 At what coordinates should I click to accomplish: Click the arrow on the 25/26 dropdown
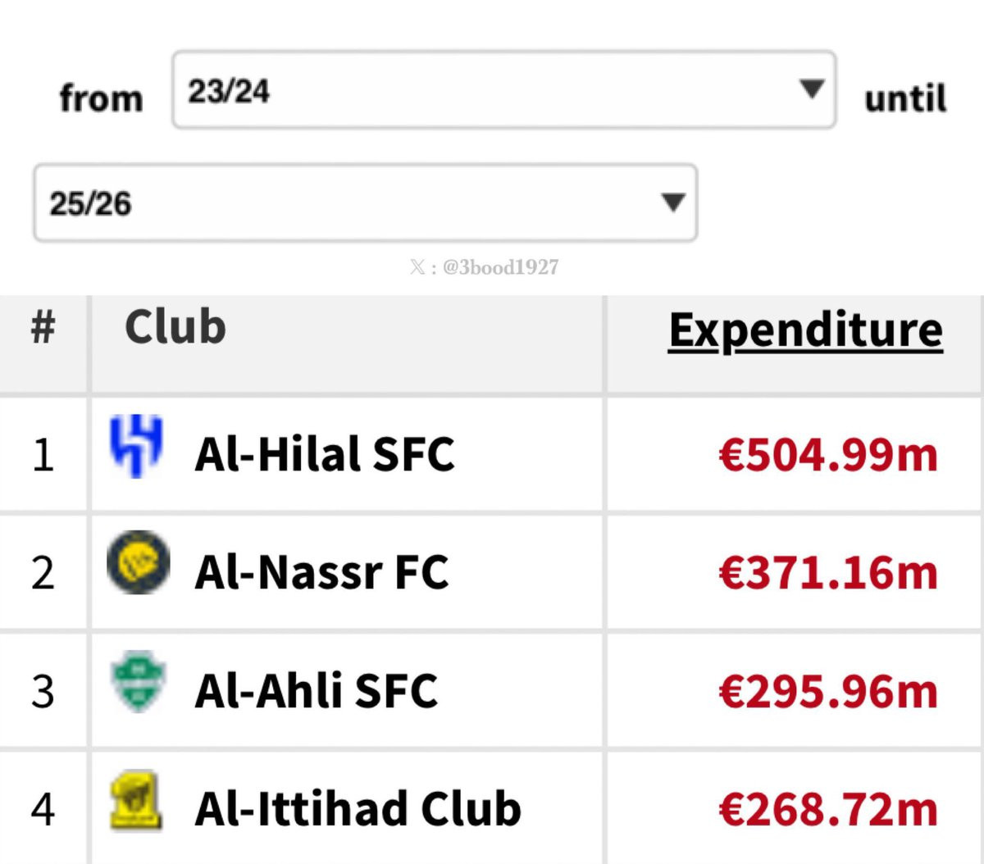pyautogui.click(x=672, y=202)
